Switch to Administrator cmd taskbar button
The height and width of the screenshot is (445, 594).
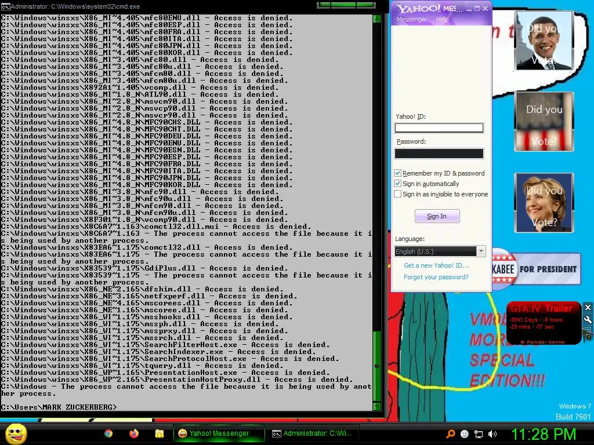point(313,433)
